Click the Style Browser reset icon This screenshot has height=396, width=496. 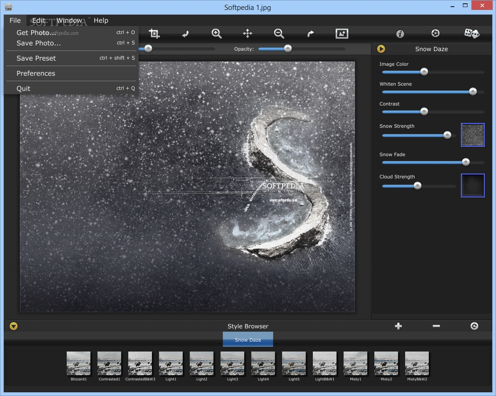[474, 326]
